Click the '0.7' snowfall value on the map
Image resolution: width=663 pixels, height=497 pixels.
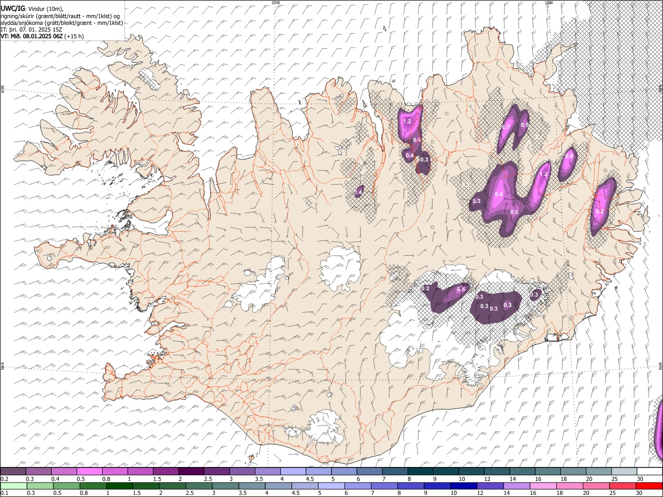[x=506, y=127]
